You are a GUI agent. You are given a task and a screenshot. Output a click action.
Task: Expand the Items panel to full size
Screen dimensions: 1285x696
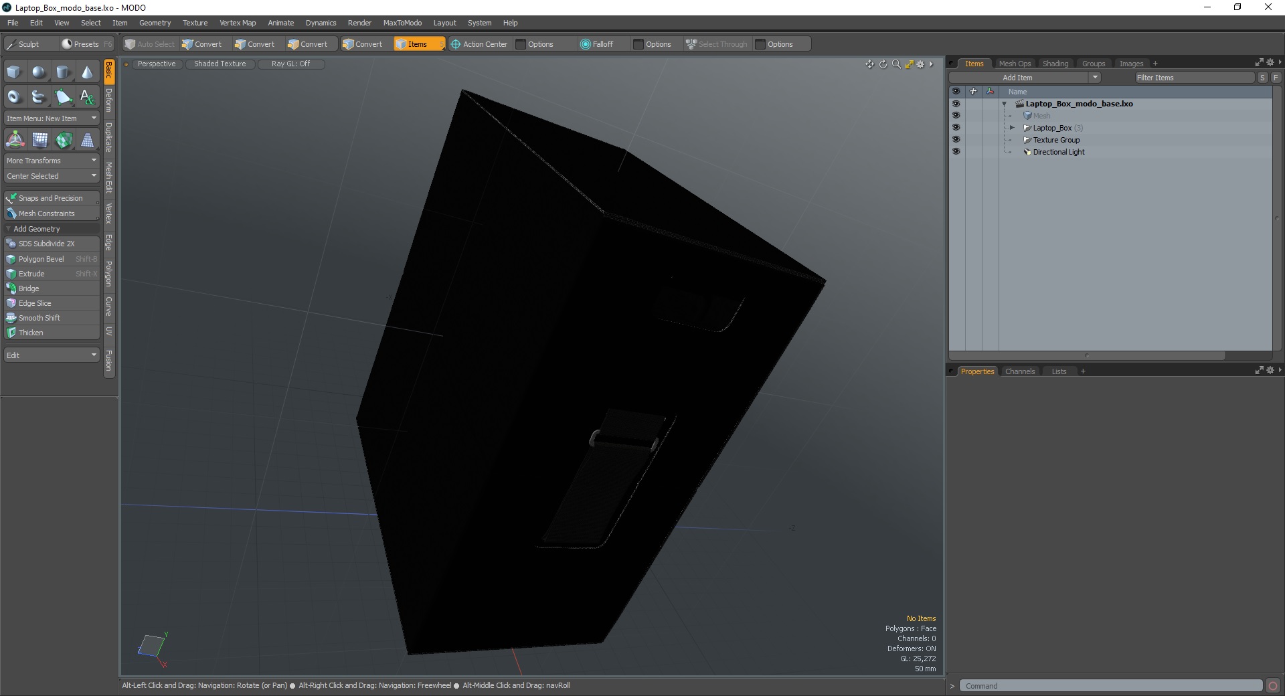1259,62
